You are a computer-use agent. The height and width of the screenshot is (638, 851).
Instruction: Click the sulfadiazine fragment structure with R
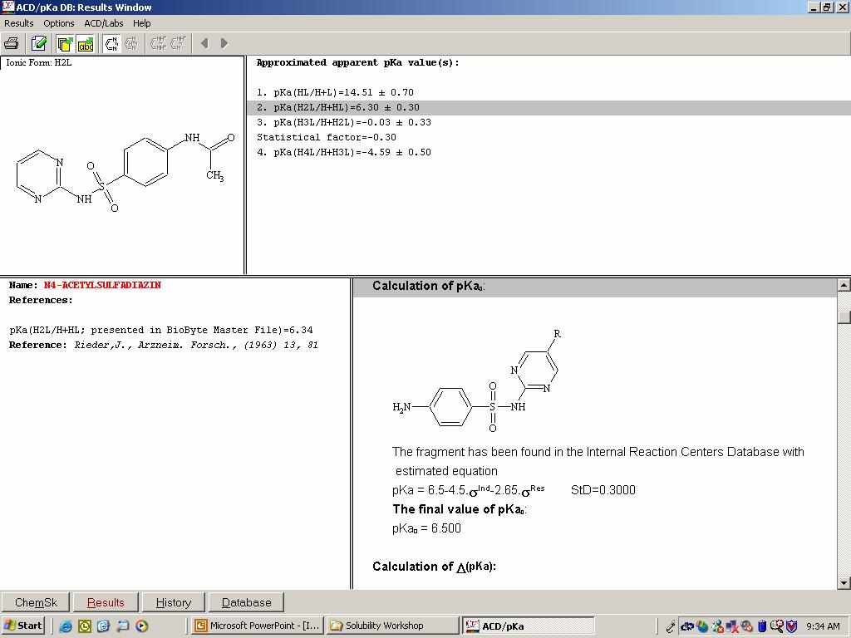pyautogui.click(x=478, y=380)
